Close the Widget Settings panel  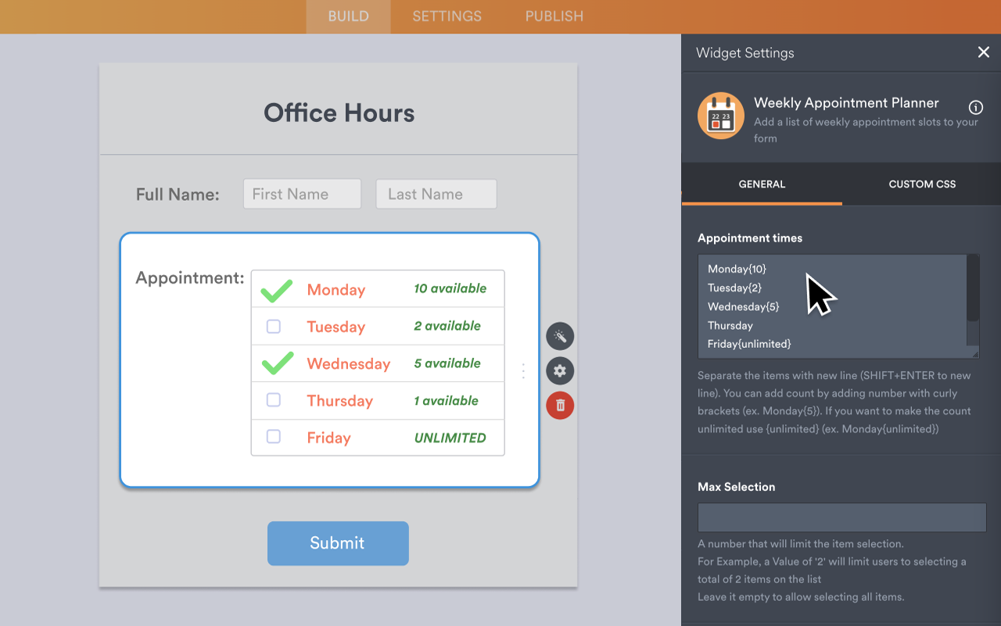(x=983, y=52)
